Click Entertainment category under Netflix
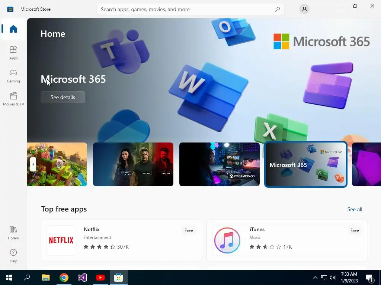Screen dimensions: 381x285 [97, 237]
